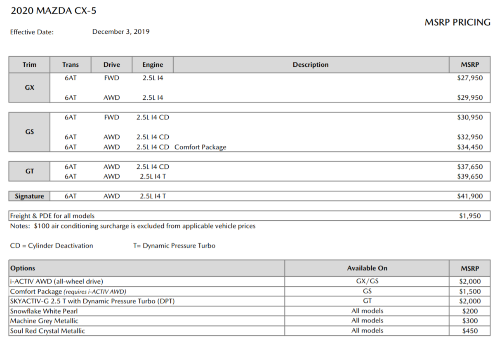Select the GT price '$37,650'
The image size is (495, 341).
pyautogui.click(x=470, y=167)
